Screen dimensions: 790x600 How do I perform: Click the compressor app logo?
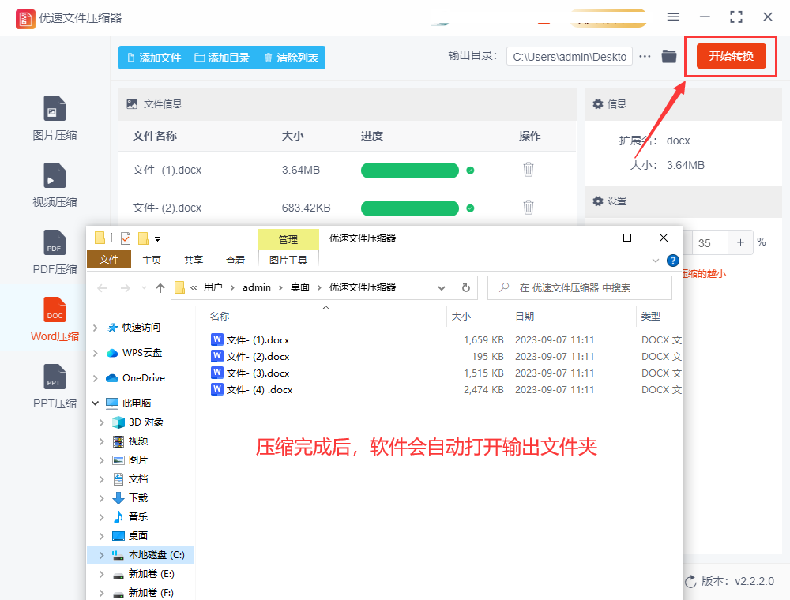tap(25, 19)
